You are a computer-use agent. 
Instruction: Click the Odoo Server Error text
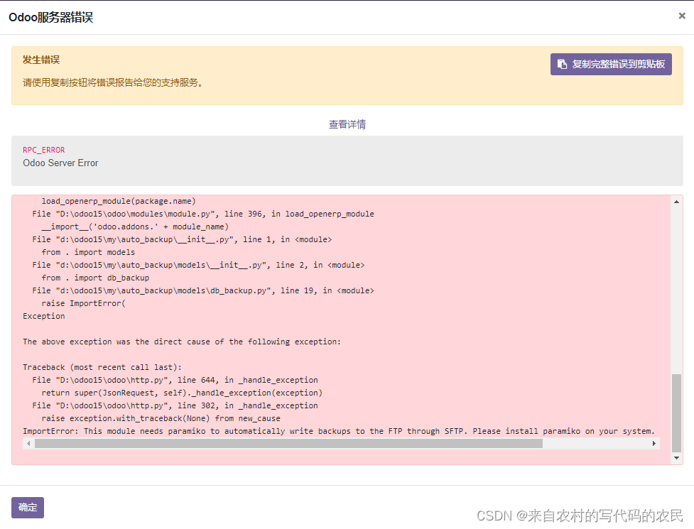point(60,163)
